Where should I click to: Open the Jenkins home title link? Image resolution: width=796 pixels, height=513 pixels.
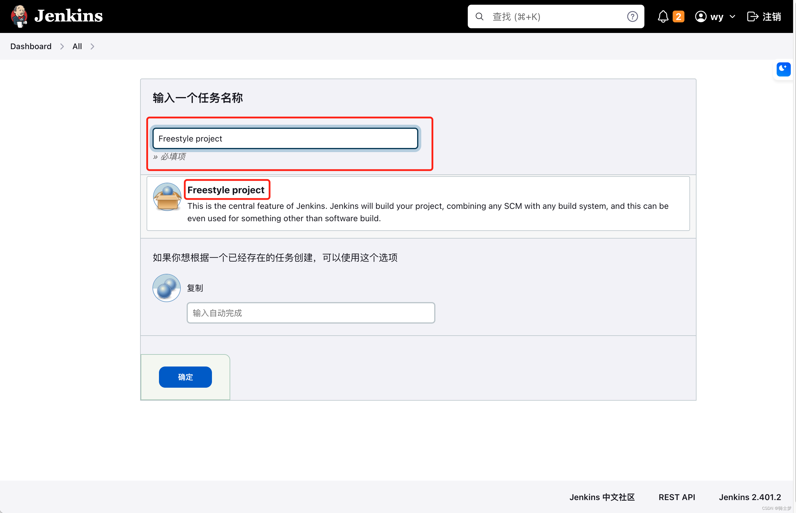coord(68,16)
